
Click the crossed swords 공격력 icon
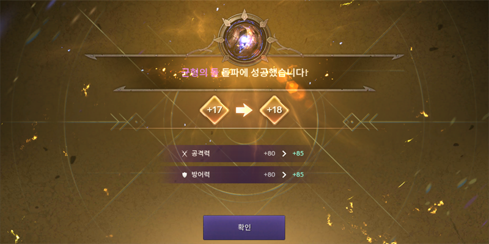tap(185, 154)
